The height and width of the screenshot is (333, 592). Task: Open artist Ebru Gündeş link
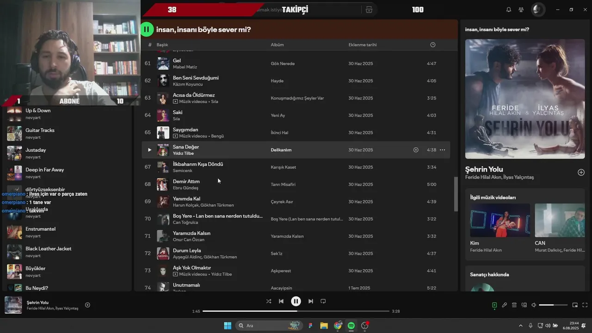(x=185, y=188)
